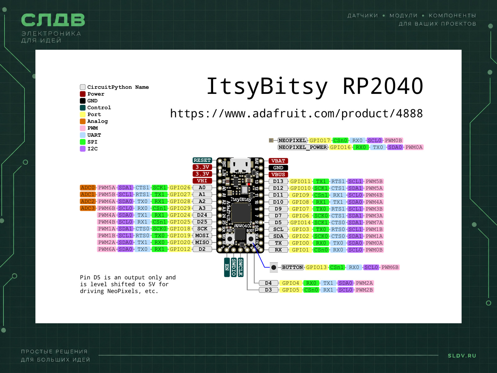
Task: Click the VBUS pin label
Action: tap(278, 175)
